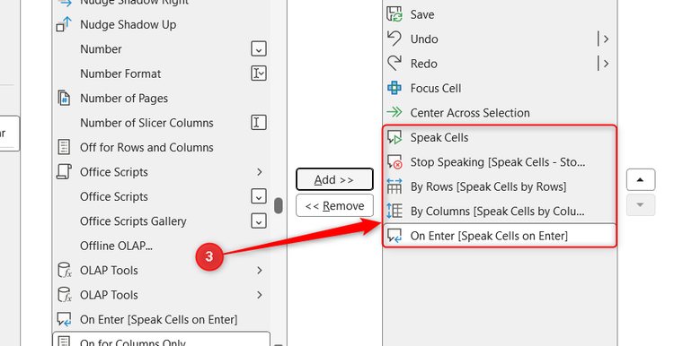
Task: Open the Number Format combo box indicator
Action: pyautogui.click(x=258, y=74)
